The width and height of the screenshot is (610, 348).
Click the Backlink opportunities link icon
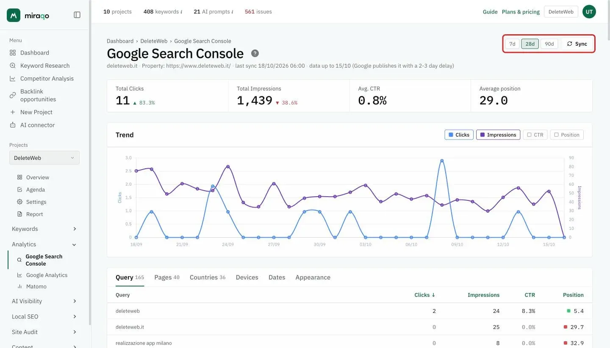[x=13, y=95]
